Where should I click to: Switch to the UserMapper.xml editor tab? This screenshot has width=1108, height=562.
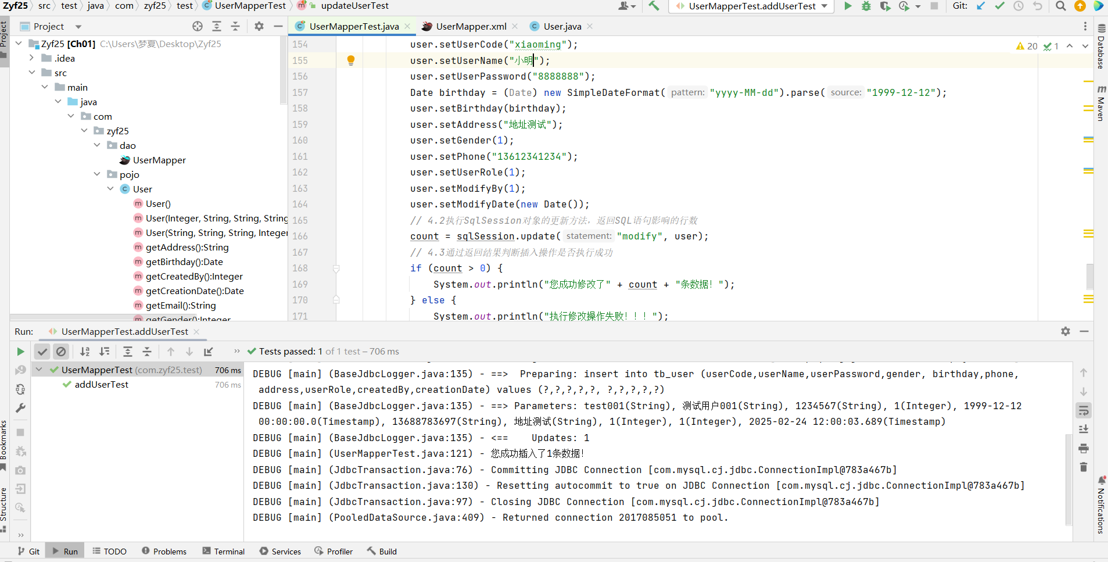tap(471, 26)
